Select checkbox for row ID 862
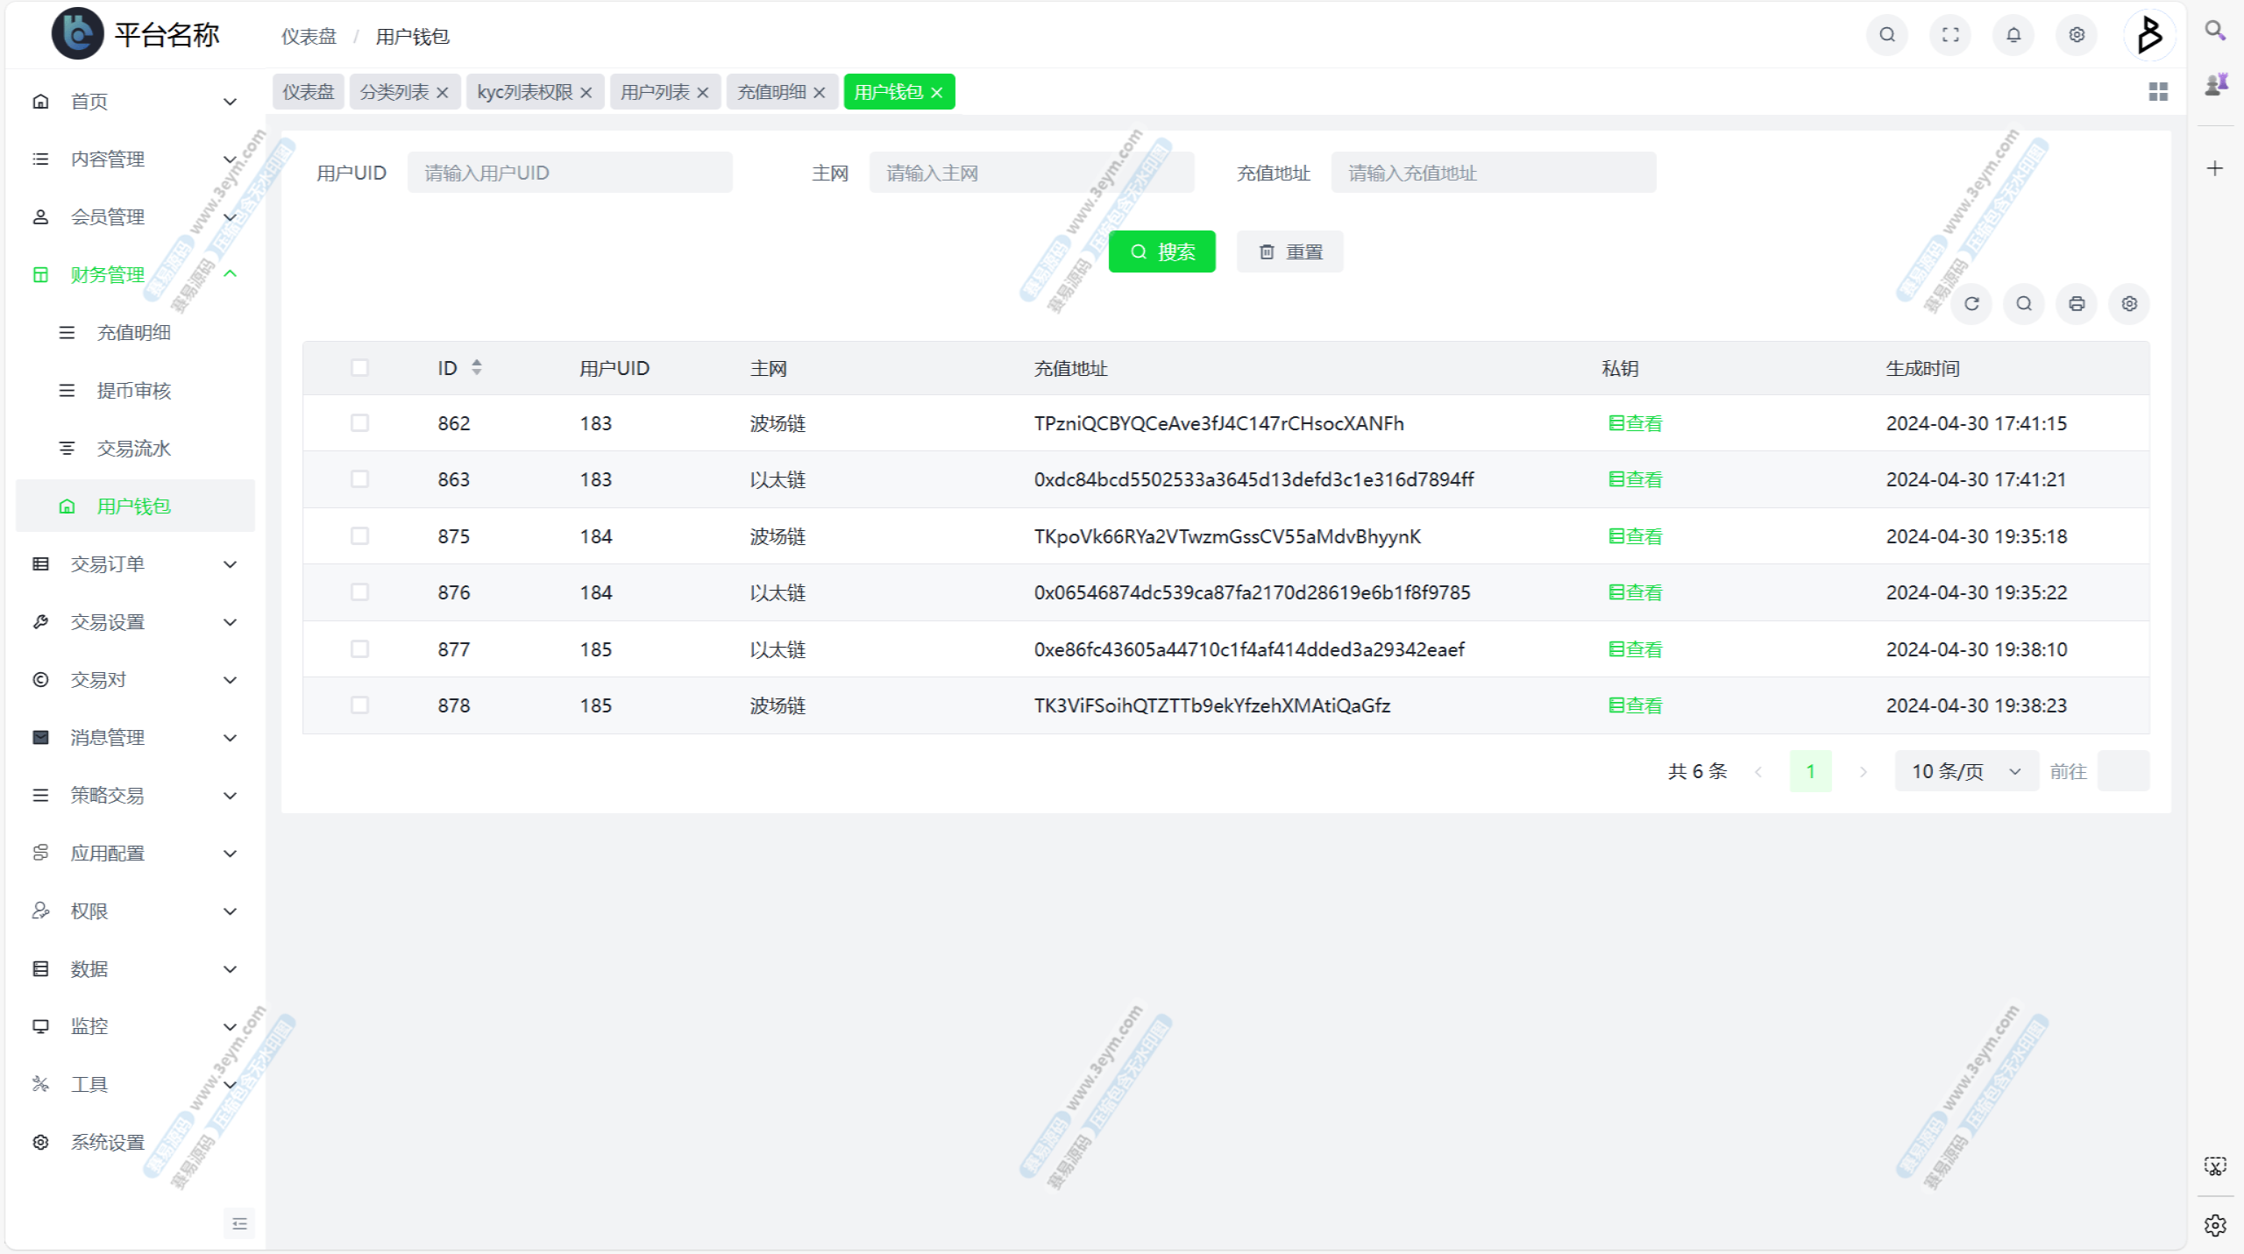Image resolution: width=2244 pixels, height=1254 pixels. pyautogui.click(x=359, y=423)
